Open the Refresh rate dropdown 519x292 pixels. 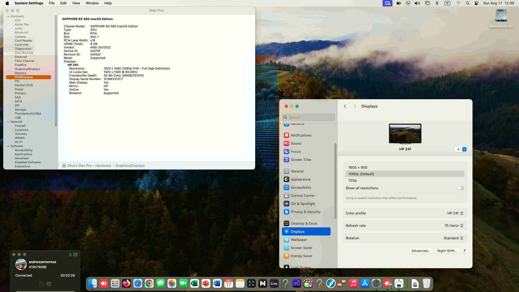tap(454, 226)
